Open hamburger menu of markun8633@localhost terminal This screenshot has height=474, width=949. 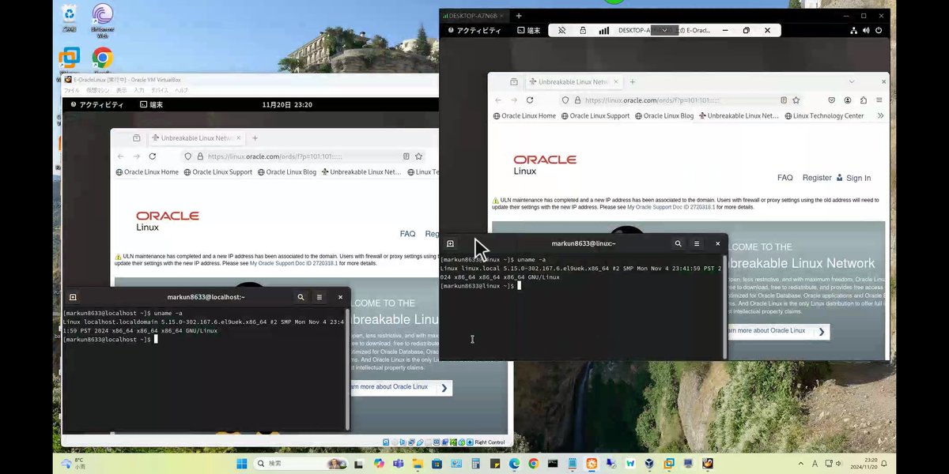pyautogui.click(x=319, y=297)
